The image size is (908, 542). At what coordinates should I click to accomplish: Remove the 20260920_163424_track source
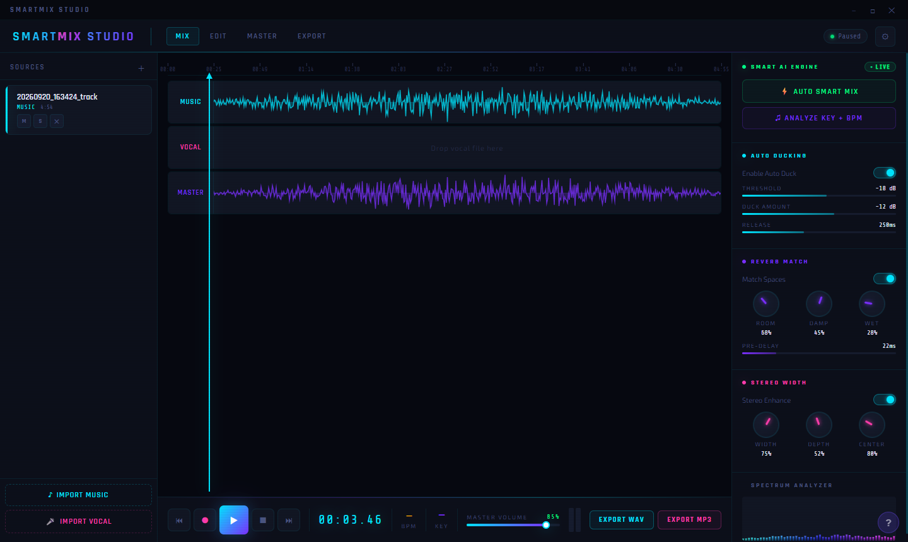pyautogui.click(x=57, y=121)
